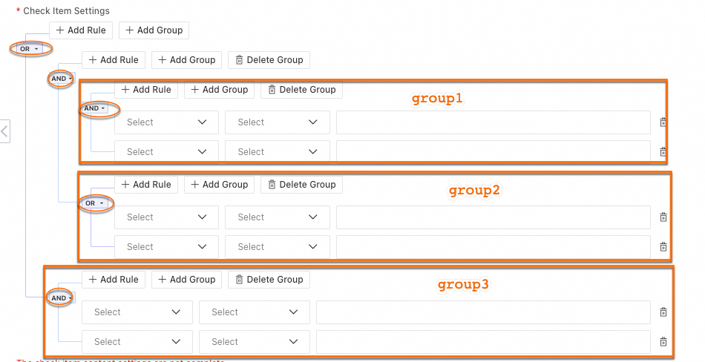Delete the first rule in group1
This screenshot has height=362, width=705.
663,122
